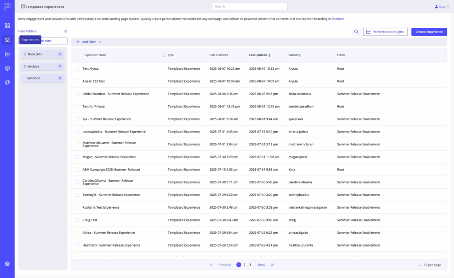Click the column drag handle near Type
Image resolution: width=454 pixels, height=278 pixels.
click(164, 55)
